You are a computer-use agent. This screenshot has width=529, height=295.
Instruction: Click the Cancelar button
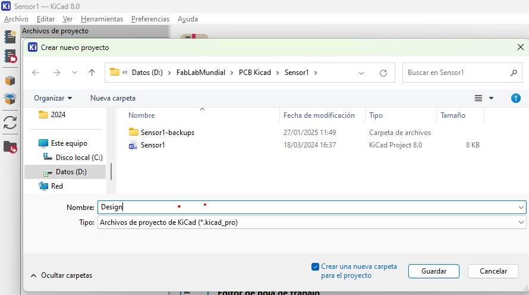coord(493,271)
